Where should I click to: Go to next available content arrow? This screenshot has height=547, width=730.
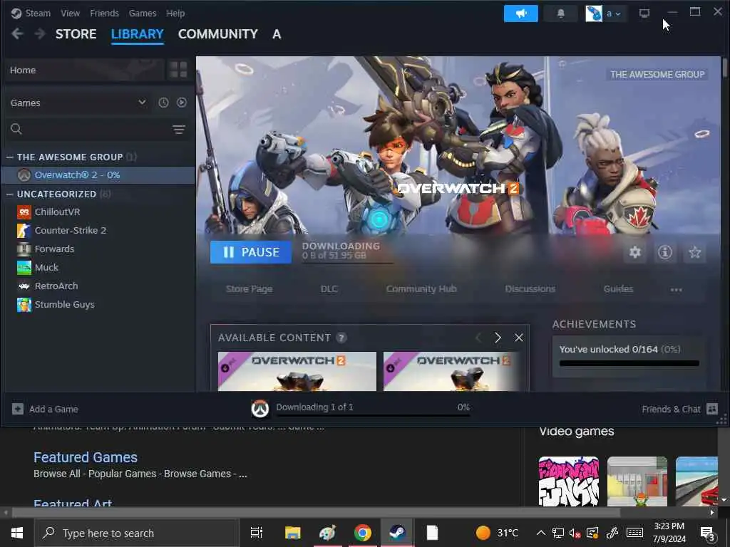[x=498, y=338]
